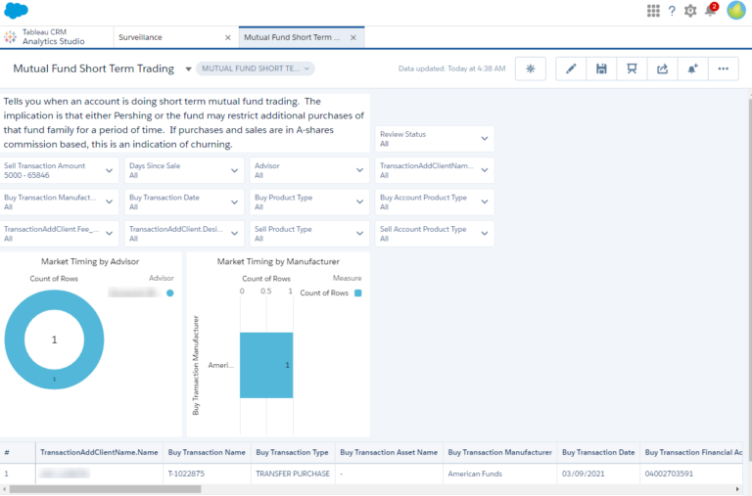Open the Sell Product Type filter

(x=309, y=234)
